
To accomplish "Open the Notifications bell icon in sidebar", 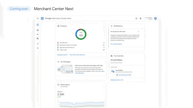I will pyautogui.click(x=38, y=48).
